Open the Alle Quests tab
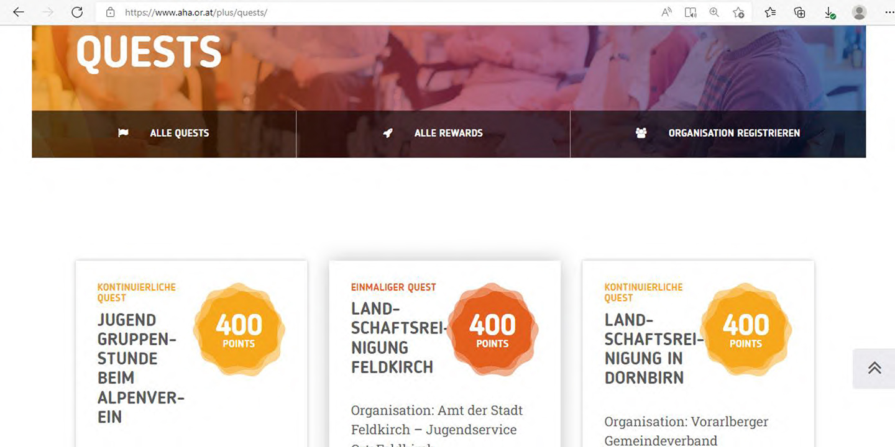The height and width of the screenshot is (447, 895). pos(164,133)
